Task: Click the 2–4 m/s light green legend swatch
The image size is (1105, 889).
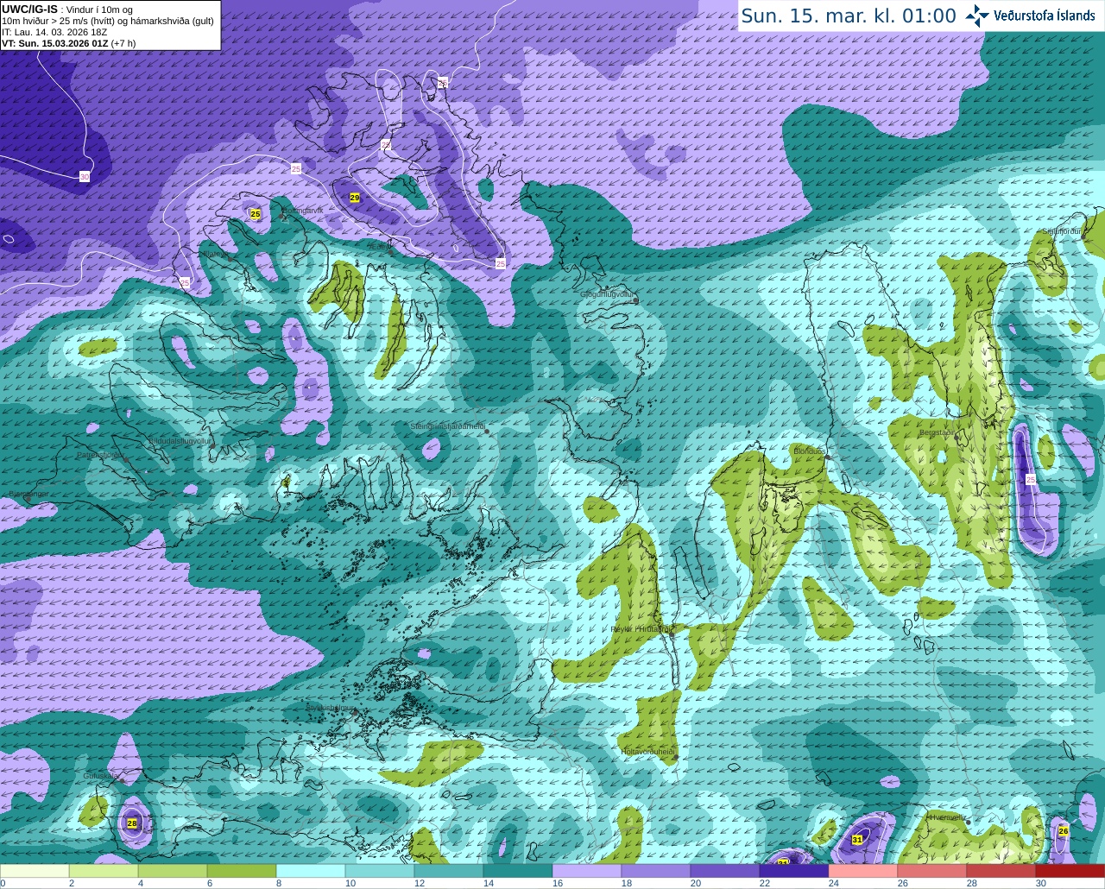Action: tap(104, 871)
